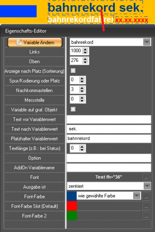Click the blue Font-Farbe swatch
Screen dimensions: 155x232
(x=72, y=196)
